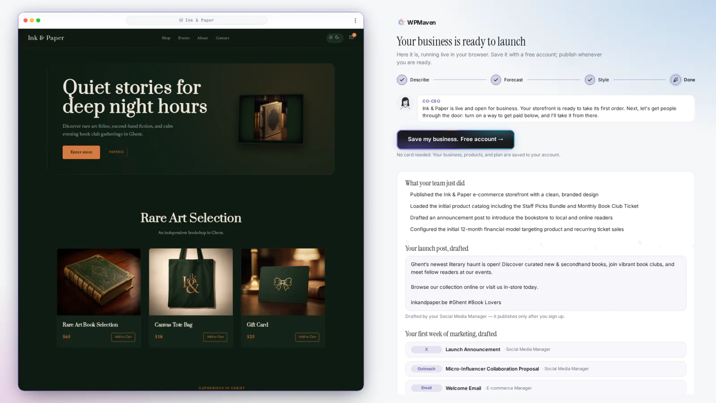Open the Contact nav item

pos(222,38)
